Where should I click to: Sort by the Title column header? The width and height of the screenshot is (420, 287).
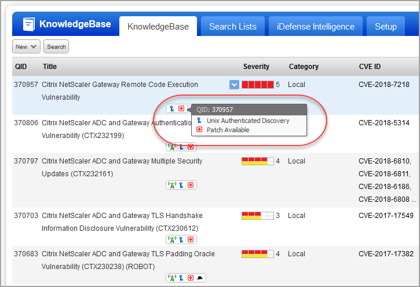[50, 67]
